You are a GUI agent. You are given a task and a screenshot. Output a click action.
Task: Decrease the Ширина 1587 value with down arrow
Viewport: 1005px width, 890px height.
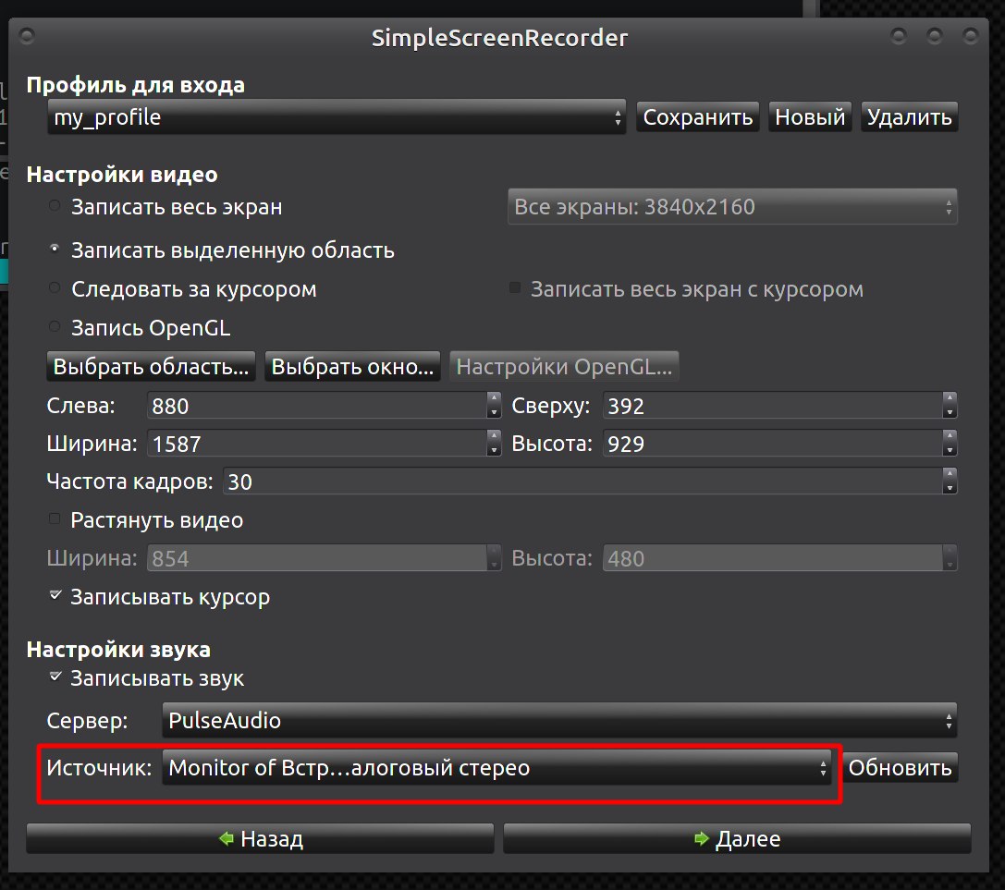[494, 450]
